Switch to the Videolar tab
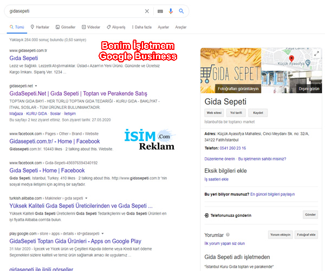 (91, 27)
